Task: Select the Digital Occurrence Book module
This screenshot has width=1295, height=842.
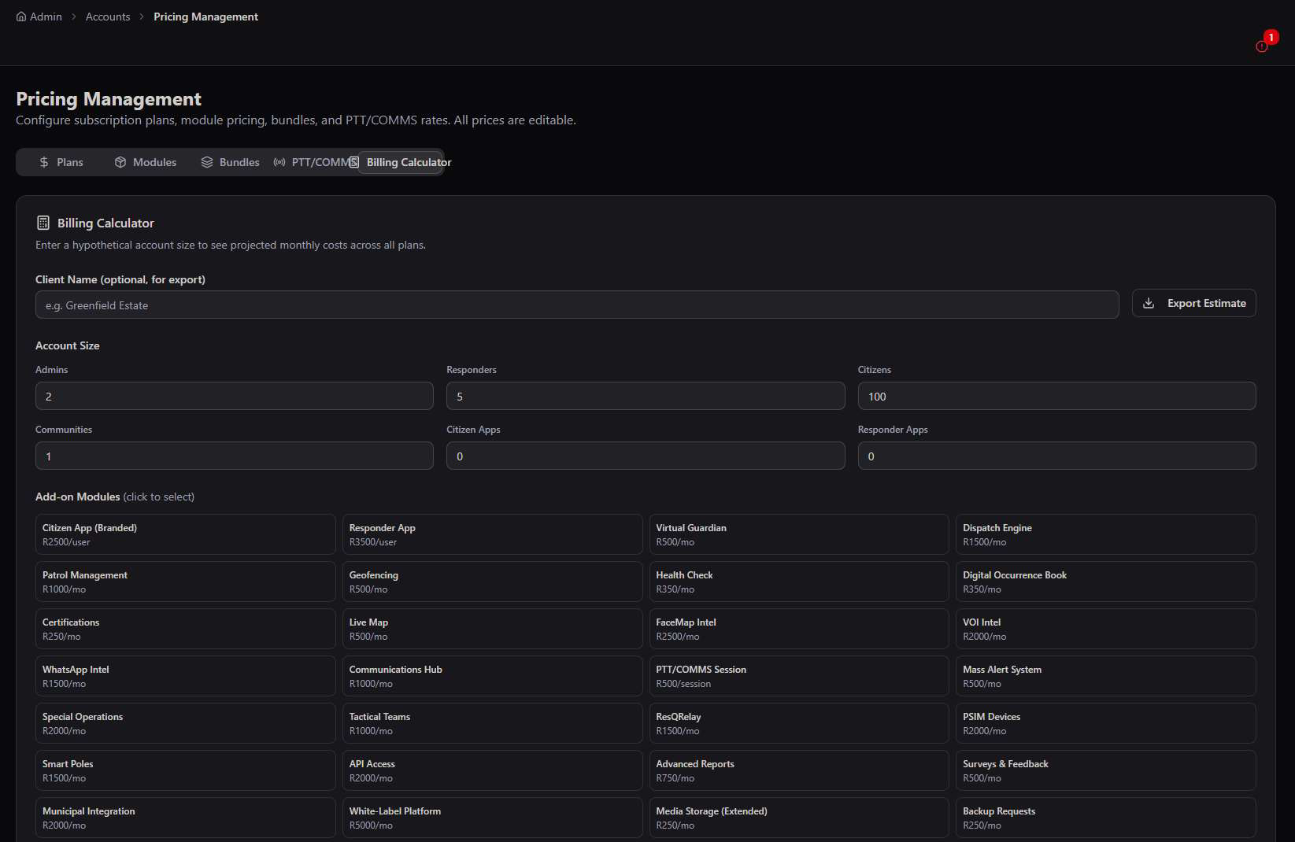Action: (1106, 582)
